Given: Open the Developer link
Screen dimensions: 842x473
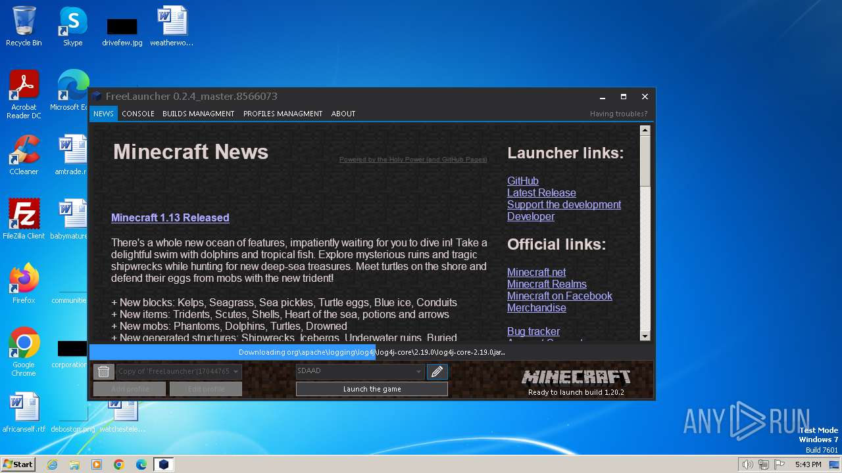Looking at the screenshot, I should tap(531, 216).
